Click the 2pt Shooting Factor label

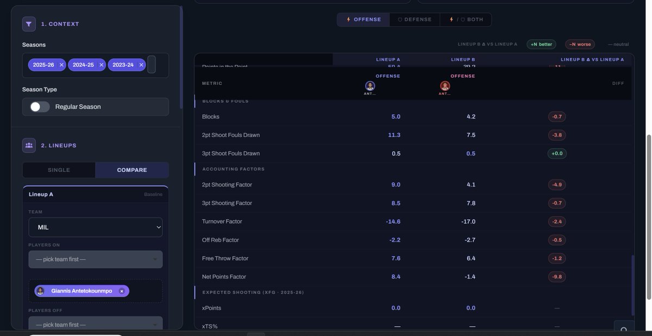227,184
